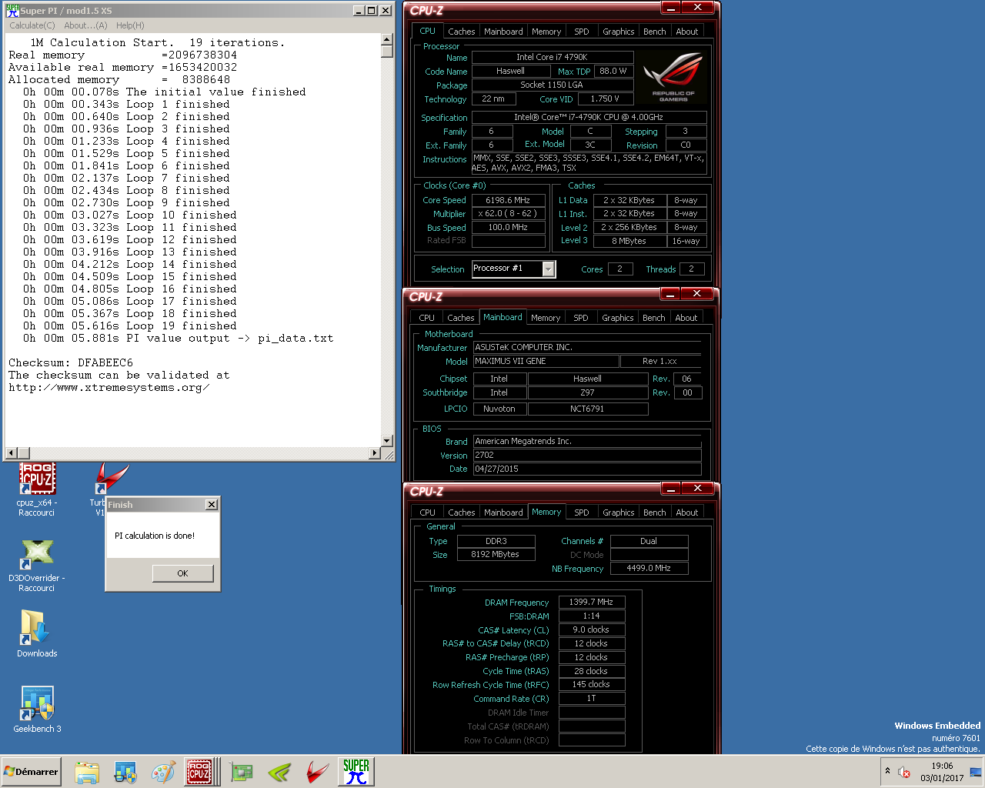
Task: Click the graphics card icon in the taskbar
Action: [x=242, y=772]
